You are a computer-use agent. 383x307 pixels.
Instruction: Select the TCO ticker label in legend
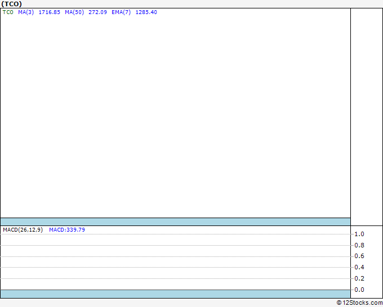pos(8,12)
